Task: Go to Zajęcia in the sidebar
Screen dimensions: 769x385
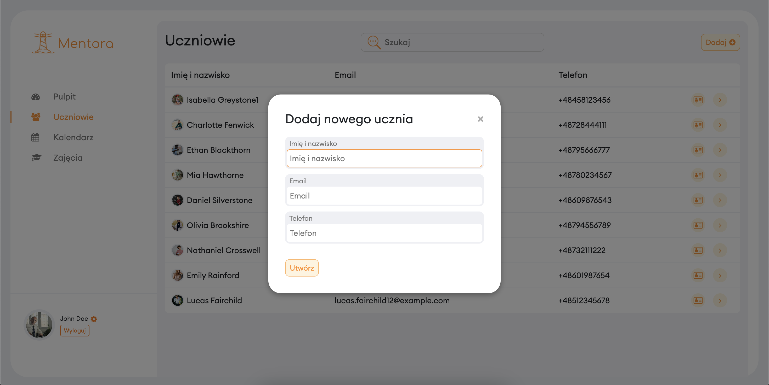Action: (x=68, y=158)
